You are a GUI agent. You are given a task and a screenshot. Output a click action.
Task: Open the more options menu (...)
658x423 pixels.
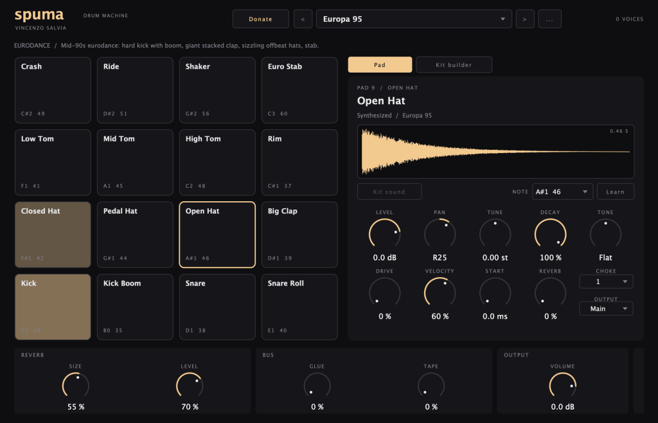pyautogui.click(x=550, y=19)
